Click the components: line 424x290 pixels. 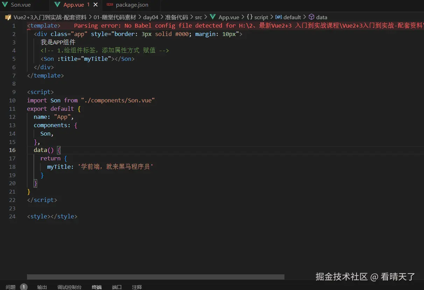(56, 125)
